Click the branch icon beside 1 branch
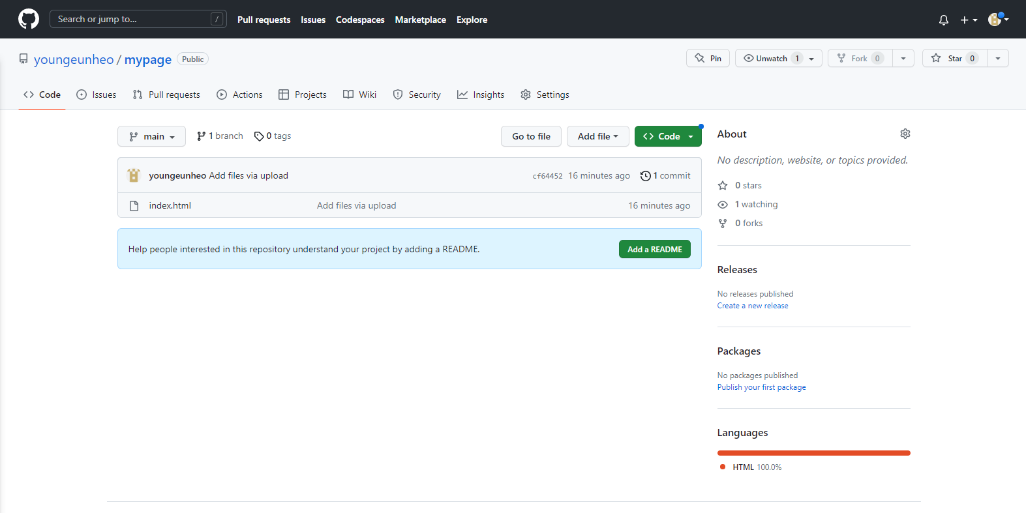 (202, 136)
